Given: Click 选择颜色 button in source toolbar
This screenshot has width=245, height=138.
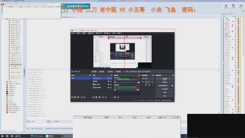Looking at the screenshot, I should click(118, 71).
